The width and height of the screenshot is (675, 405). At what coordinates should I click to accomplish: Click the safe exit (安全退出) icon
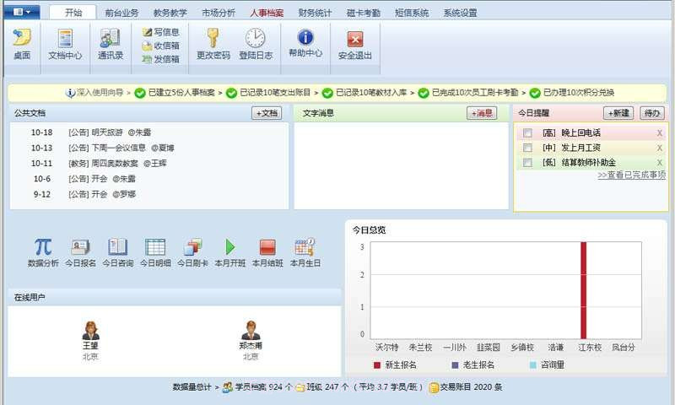tap(354, 40)
